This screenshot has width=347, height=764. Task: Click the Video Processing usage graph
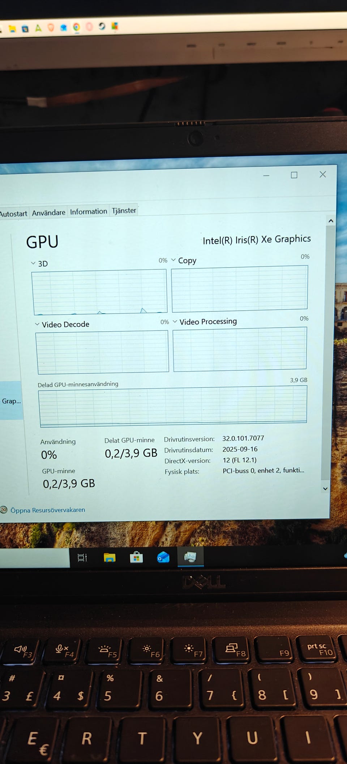[x=240, y=349]
